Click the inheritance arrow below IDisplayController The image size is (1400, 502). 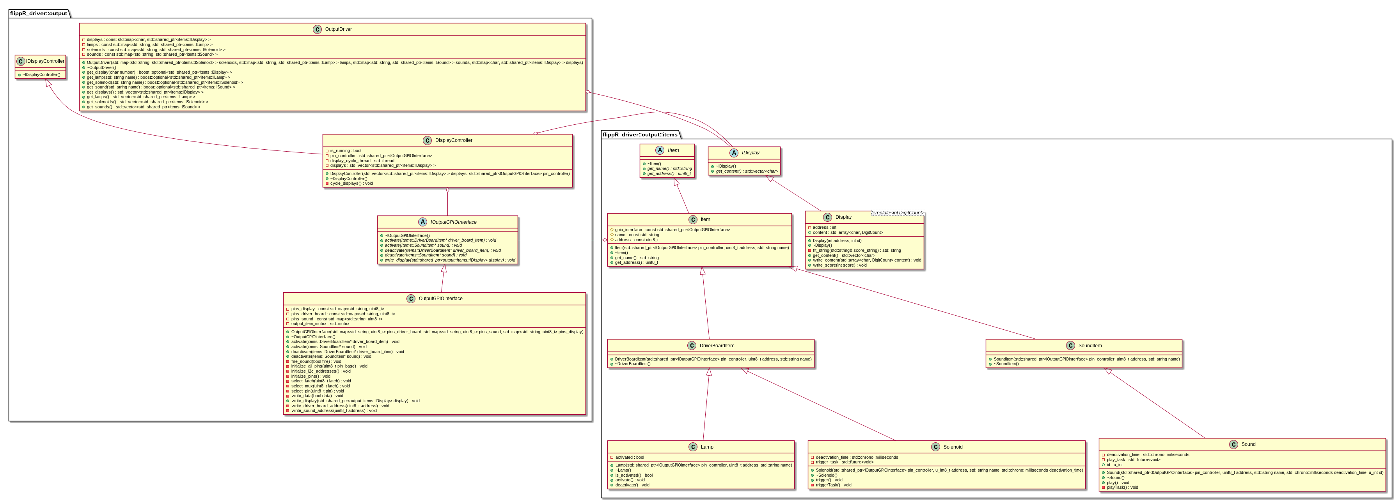pos(48,84)
